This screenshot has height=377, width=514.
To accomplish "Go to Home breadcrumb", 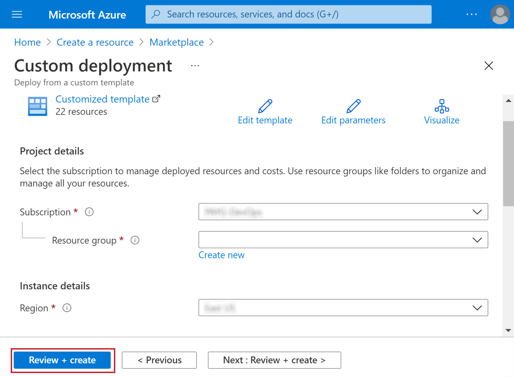I will [27, 42].
